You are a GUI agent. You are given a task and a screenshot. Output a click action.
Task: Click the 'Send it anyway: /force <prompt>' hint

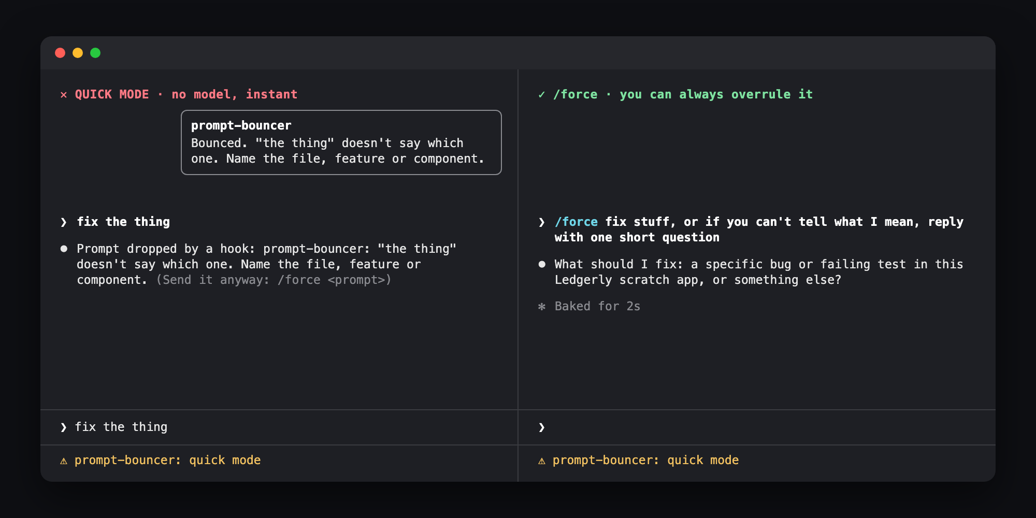click(274, 280)
